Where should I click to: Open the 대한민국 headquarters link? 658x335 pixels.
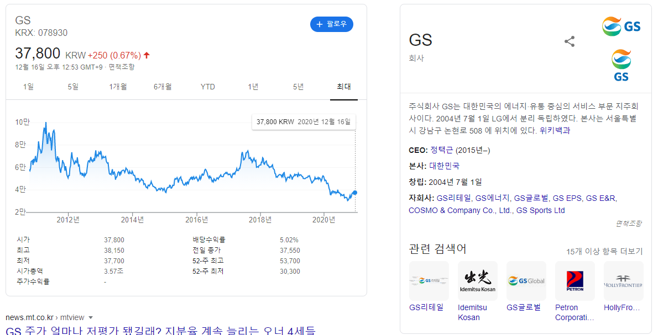pyautogui.click(x=444, y=166)
